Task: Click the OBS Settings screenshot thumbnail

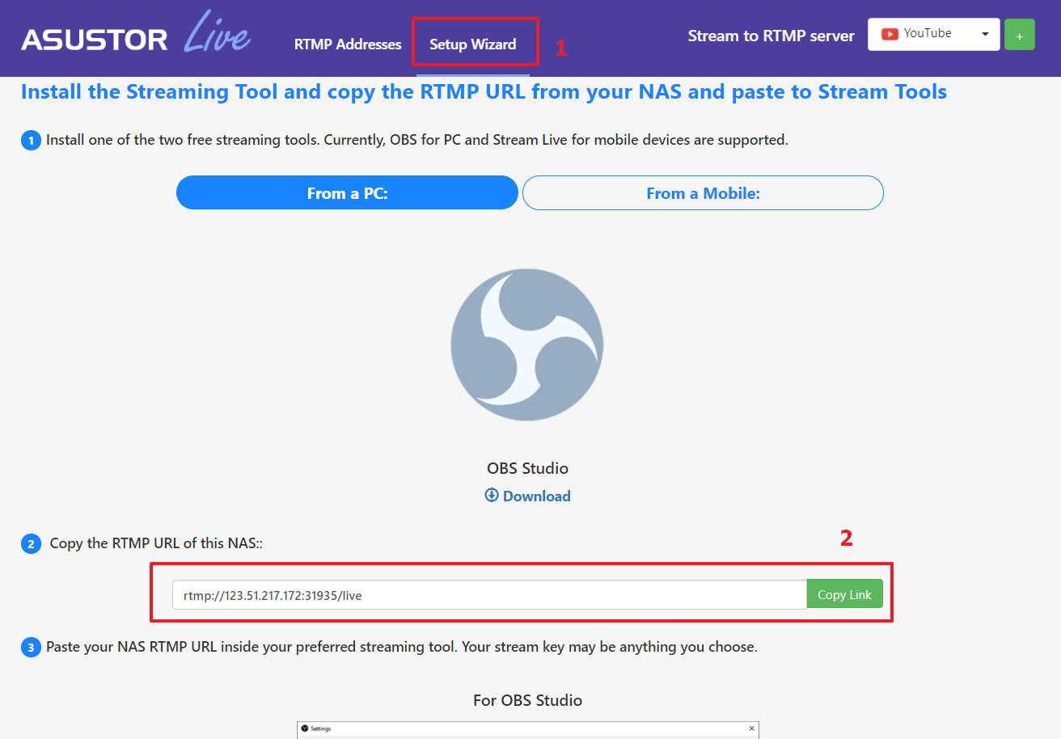Action: [527, 730]
